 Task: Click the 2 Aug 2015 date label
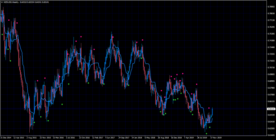(x=32, y=138)
